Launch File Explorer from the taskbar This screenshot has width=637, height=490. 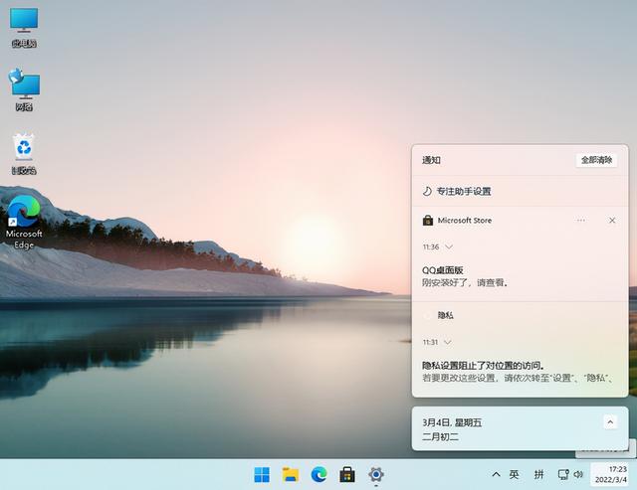click(x=291, y=475)
